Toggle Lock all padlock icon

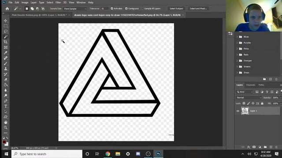(262, 104)
